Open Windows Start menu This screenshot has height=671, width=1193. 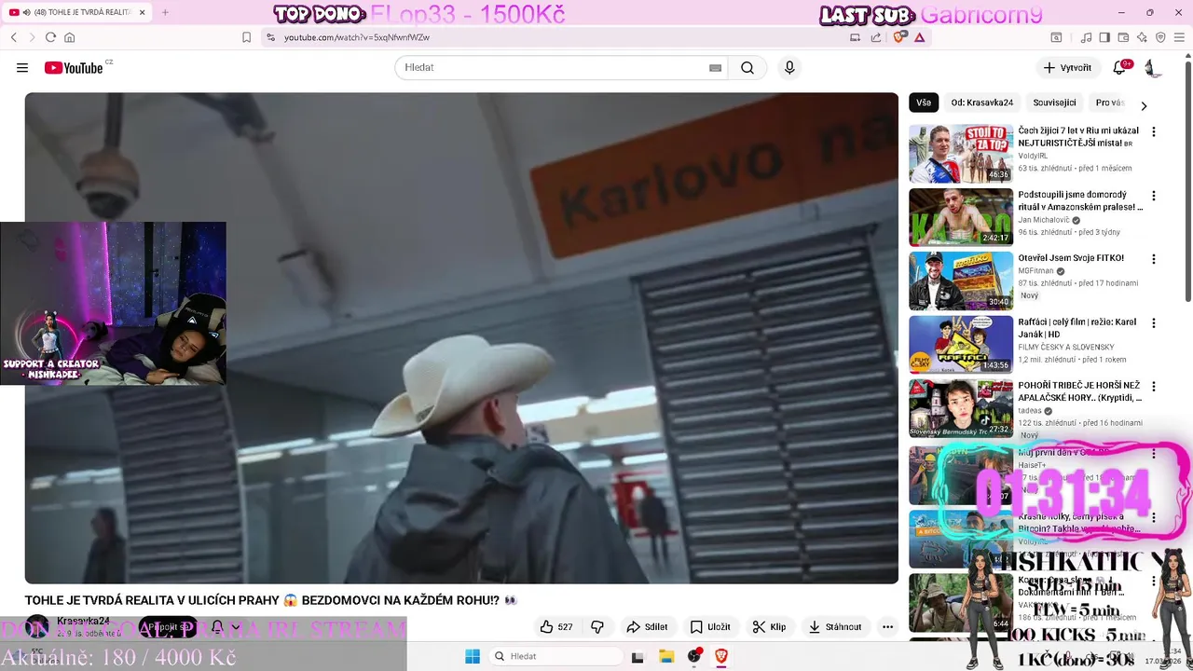click(x=473, y=656)
